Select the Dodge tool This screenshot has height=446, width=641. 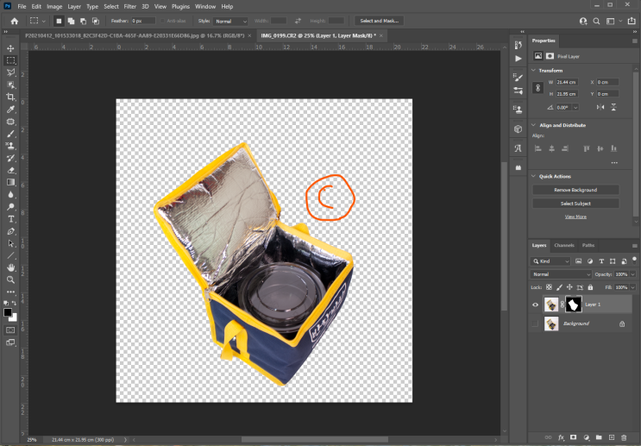click(x=10, y=207)
